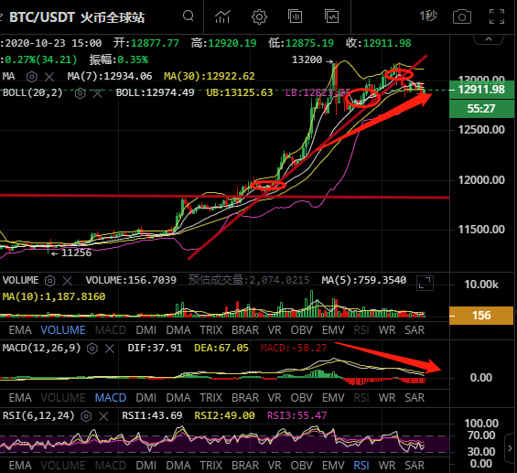Take a chart snapshot with camera icon
This screenshot has height=473, width=517.
[461, 16]
